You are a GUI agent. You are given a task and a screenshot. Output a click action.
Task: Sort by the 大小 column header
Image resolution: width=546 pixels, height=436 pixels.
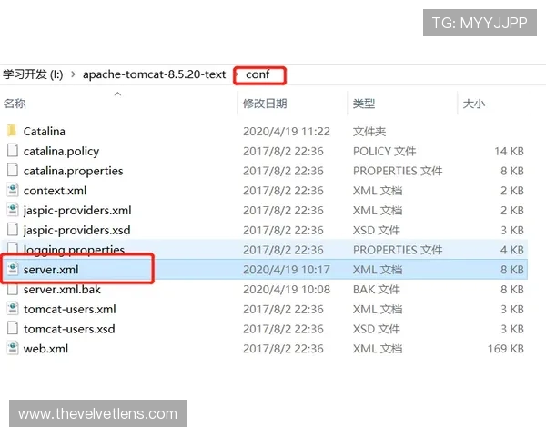(473, 104)
